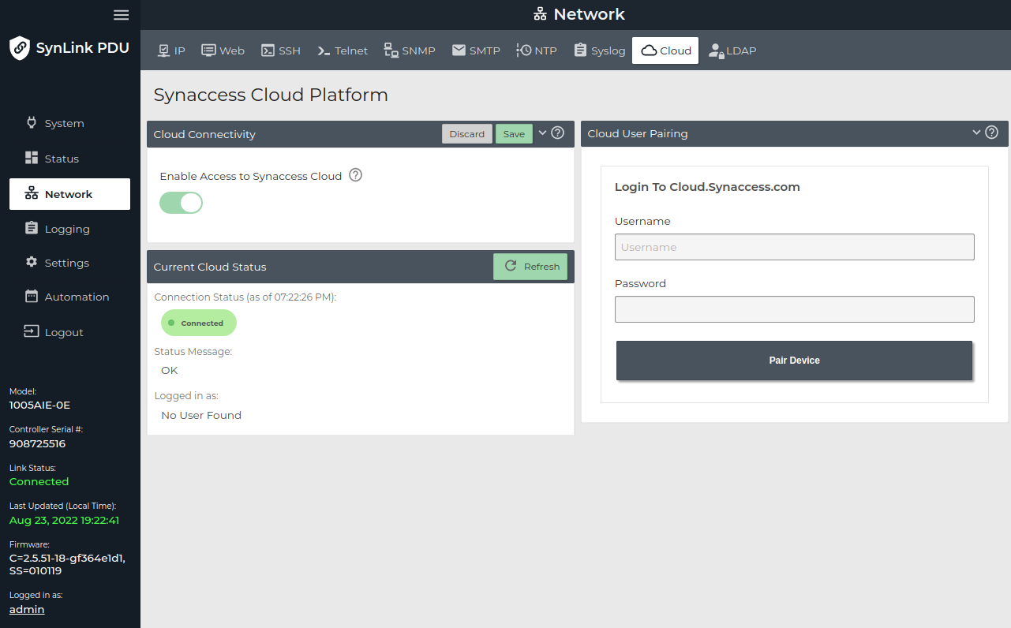This screenshot has height=628, width=1011.
Task: Open the Web tab
Action: pos(223,50)
